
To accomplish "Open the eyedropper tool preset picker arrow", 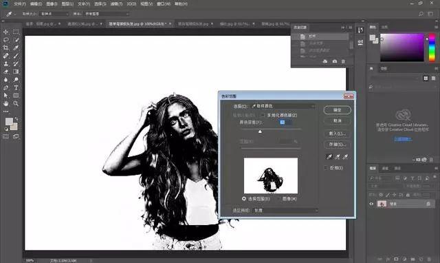I will tap(15, 14).
